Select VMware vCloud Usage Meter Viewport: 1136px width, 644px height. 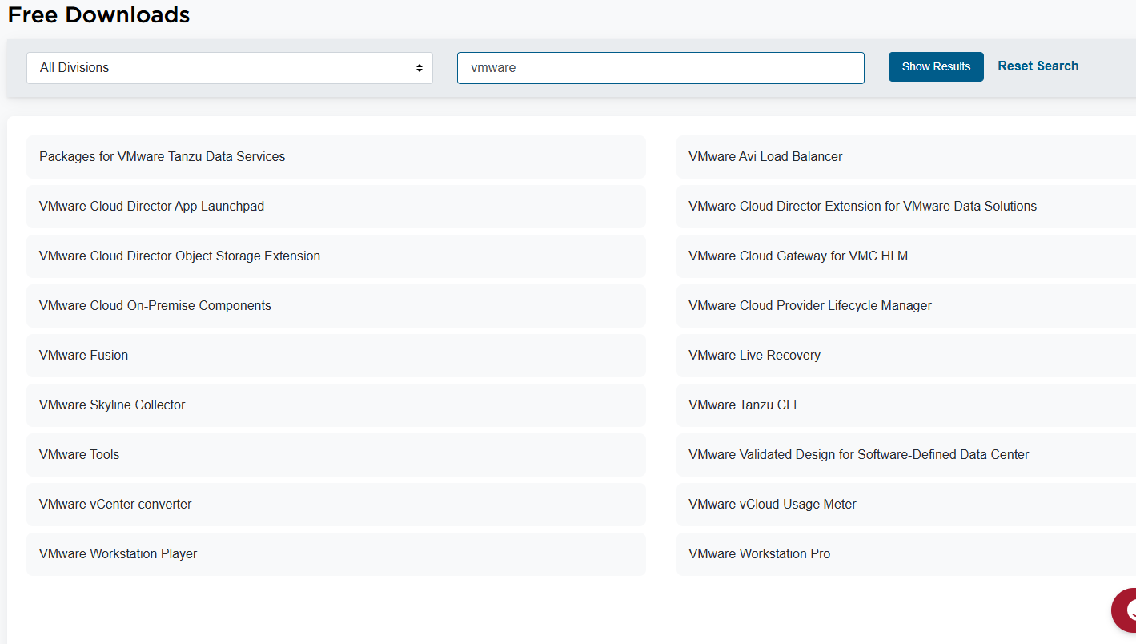pos(906,505)
